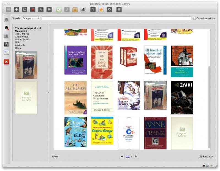The image size is (220, 171).
Task: Select the grid item with no image
Action: click(x=182, y=133)
